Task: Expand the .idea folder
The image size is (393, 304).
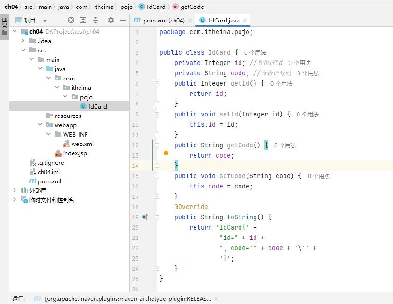Action: (23, 41)
